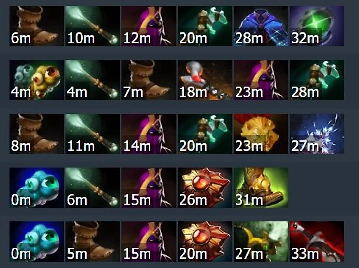Click the blue lightning item at 27m
This screenshot has width=359, height=268.
point(317,134)
